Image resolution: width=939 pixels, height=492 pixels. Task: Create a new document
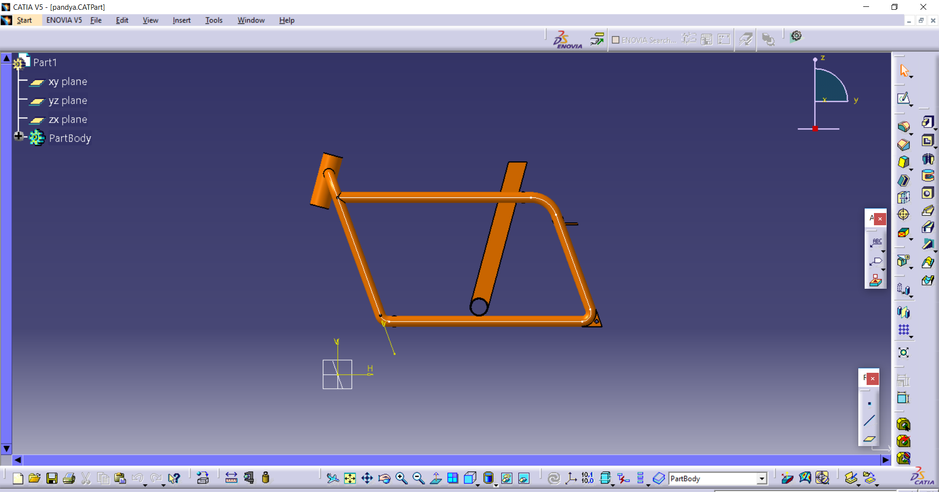[18, 478]
